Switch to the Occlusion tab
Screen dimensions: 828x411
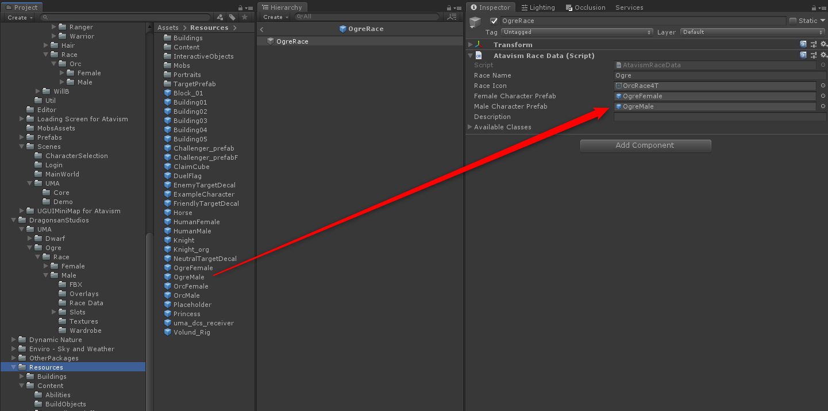(x=586, y=7)
